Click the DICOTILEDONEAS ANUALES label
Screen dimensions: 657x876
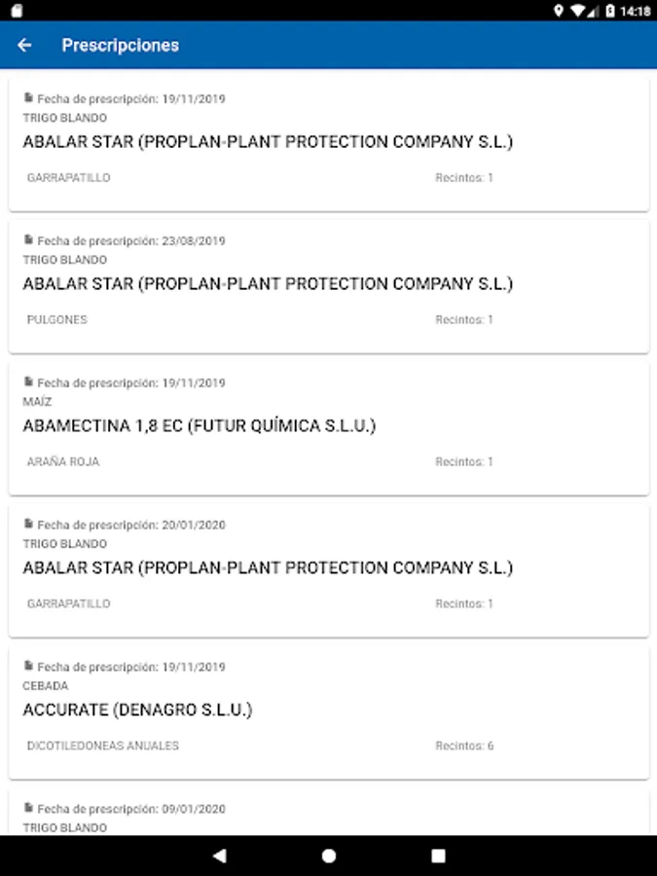click(103, 746)
